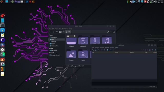Open the calculator app in dock
The height and width of the screenshot is (92, 164).
tap(2, 54)
